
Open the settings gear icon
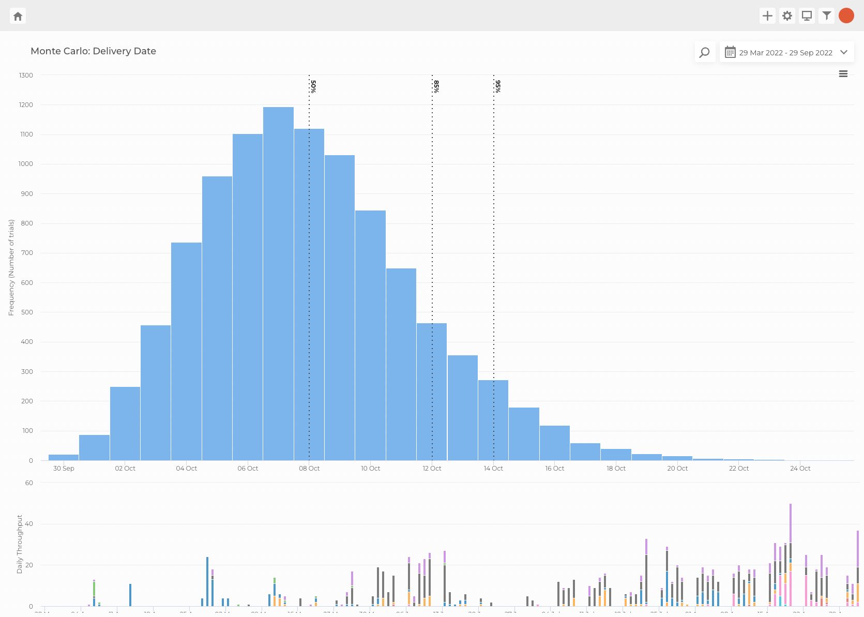click(787, 16)
